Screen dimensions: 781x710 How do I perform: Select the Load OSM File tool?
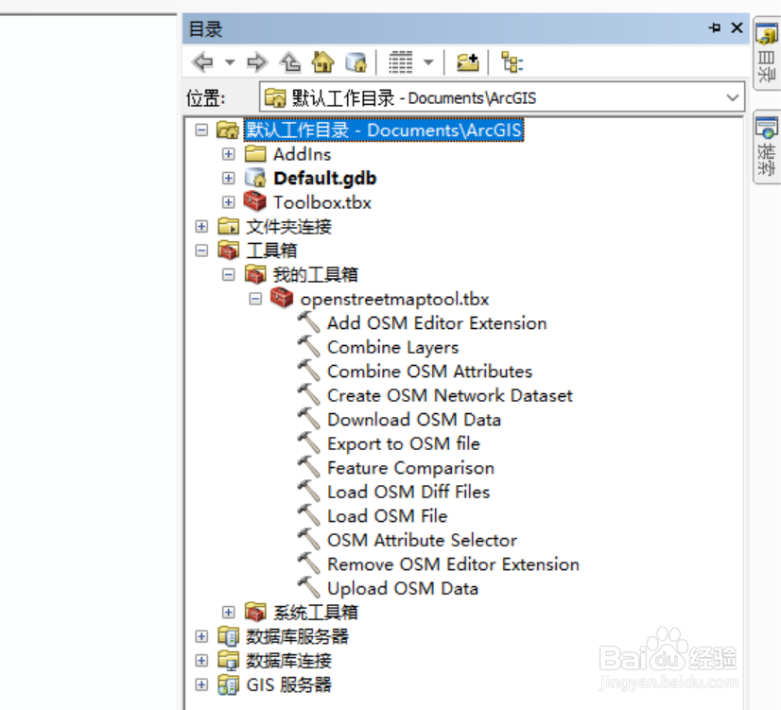387,516
